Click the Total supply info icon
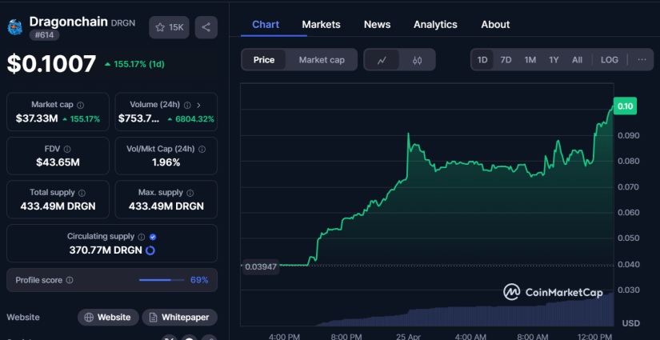The width and height of the screenshot is (660, 340). pos(81,193)
